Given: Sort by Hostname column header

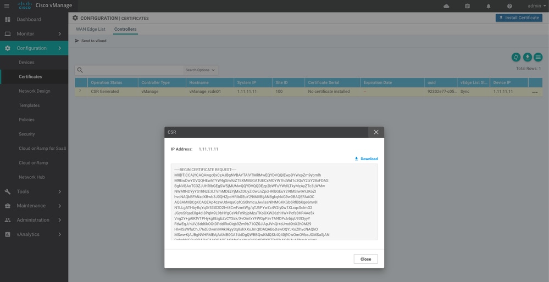Looking at the screenshot, I should tap(210, 82).
